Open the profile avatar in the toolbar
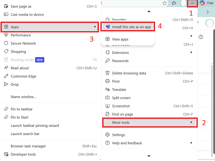Image resolution: width=215 pixels, height=161 pixels. 183,3
